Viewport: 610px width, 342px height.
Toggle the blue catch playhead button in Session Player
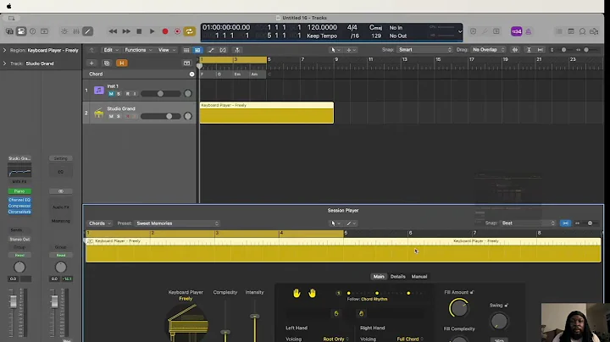(x=565, y=223)
